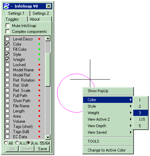Expand the Weight submenu in context menu
This screenshot has width=150, height=156.
click(x=108, y=113)
